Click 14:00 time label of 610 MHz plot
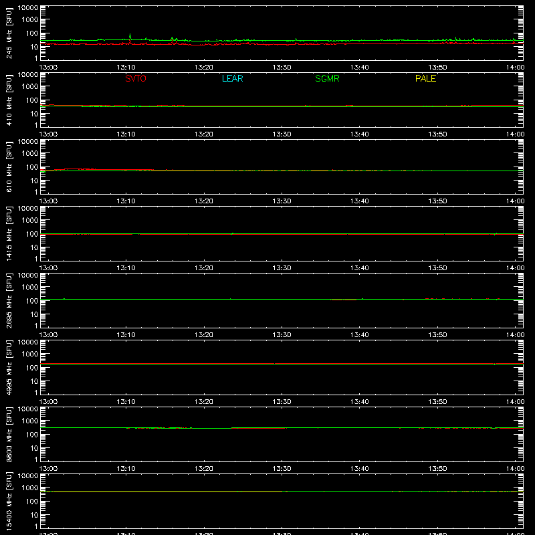 (515, 201)
